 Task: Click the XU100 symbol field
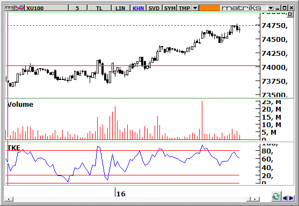point(47,8)
